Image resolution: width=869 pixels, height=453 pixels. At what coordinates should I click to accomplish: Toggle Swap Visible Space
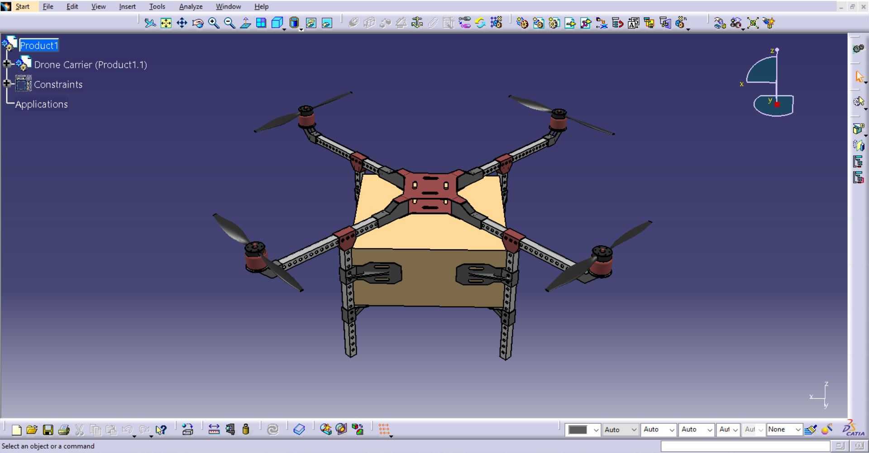327,23
